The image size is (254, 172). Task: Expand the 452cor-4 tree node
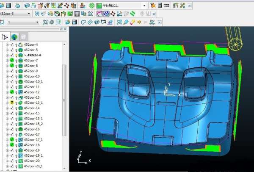coord(7,44)
